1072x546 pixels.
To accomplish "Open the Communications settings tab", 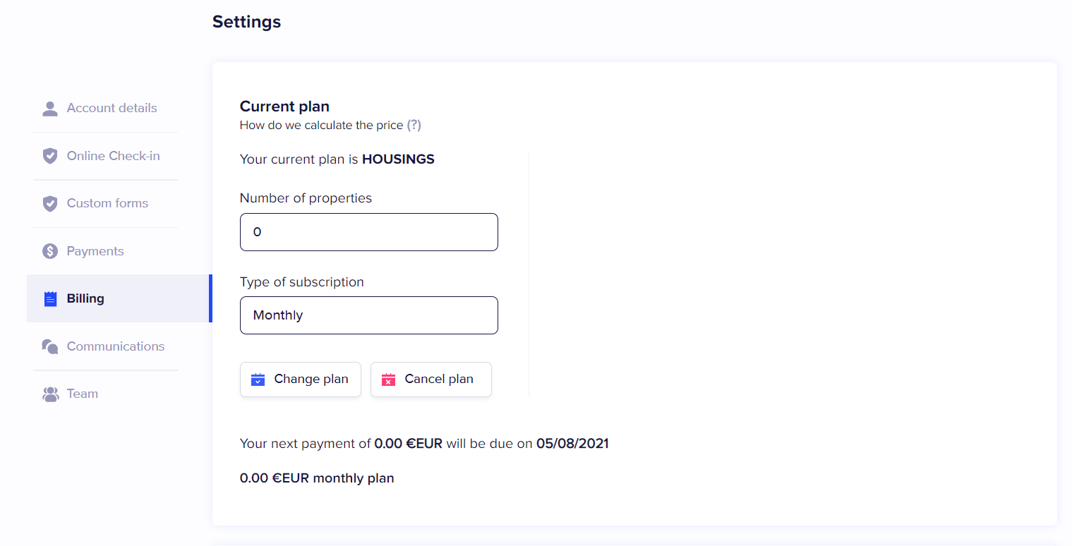I will (115, 346).
